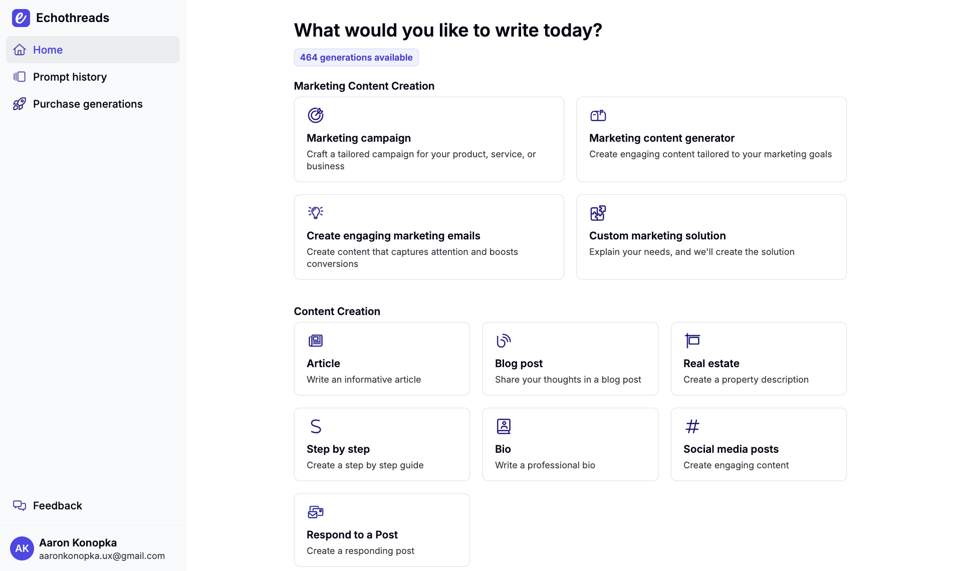Click the Step by step S icon
The image size is (955, 571).
tap(315, 426)
